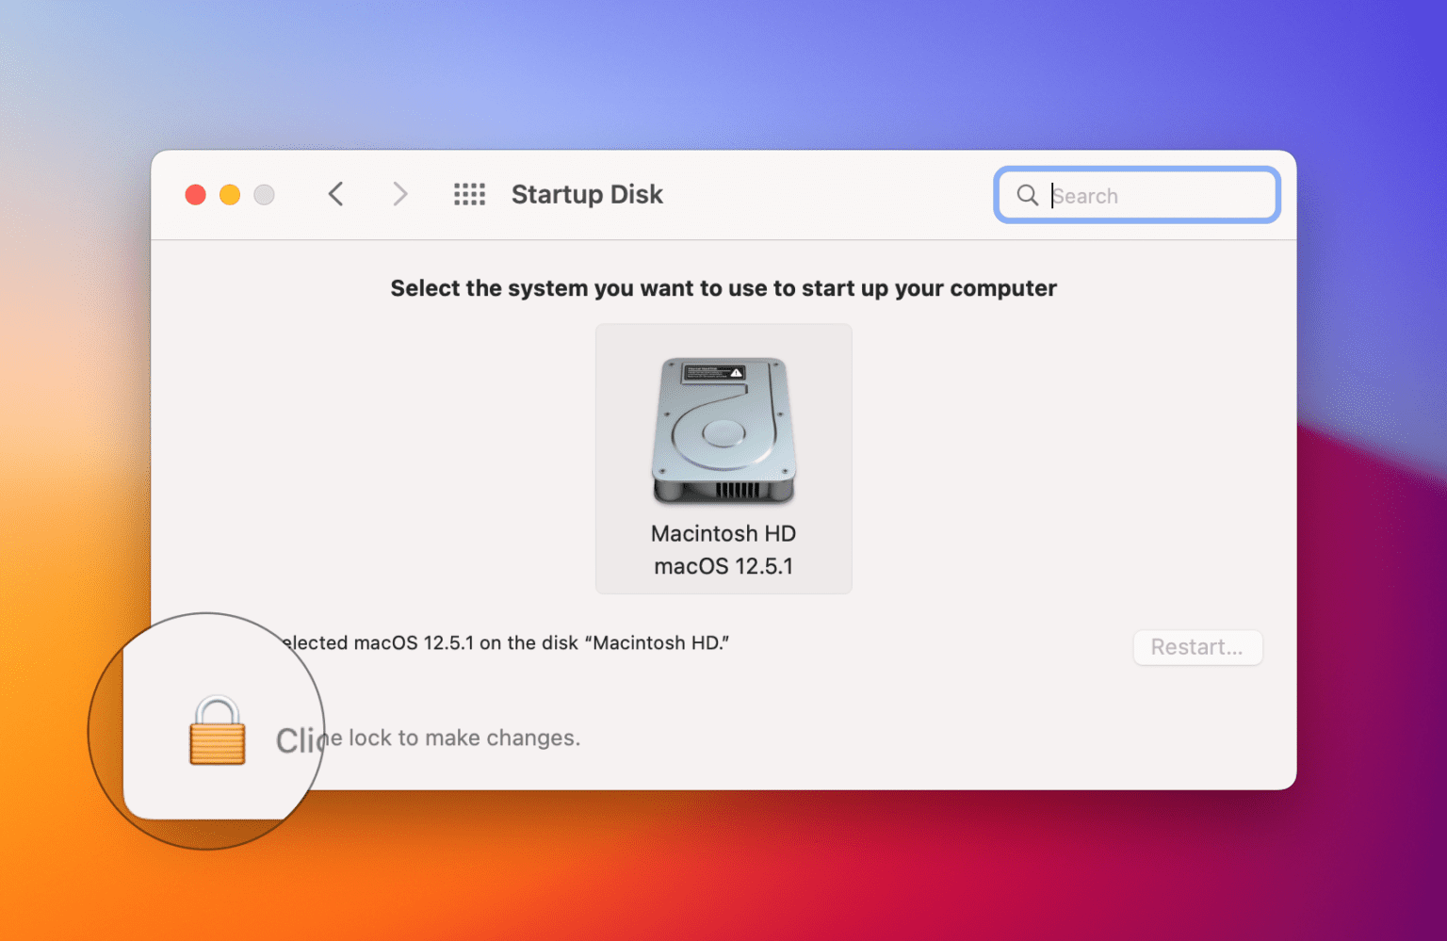This screenshot has width=1447, height=941.
Task: Go forward using the right chevron
Action: point(400,194)
